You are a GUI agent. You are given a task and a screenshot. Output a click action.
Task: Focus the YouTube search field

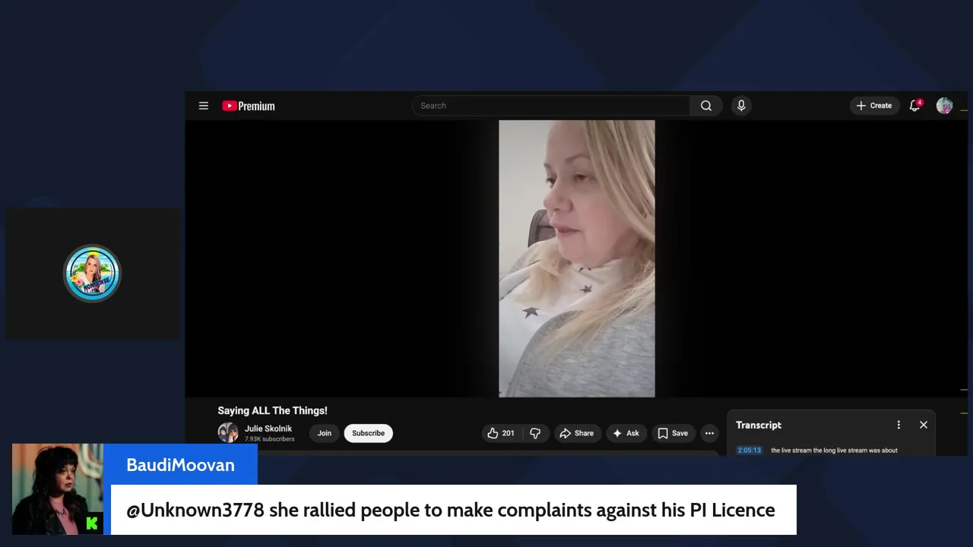551,106
